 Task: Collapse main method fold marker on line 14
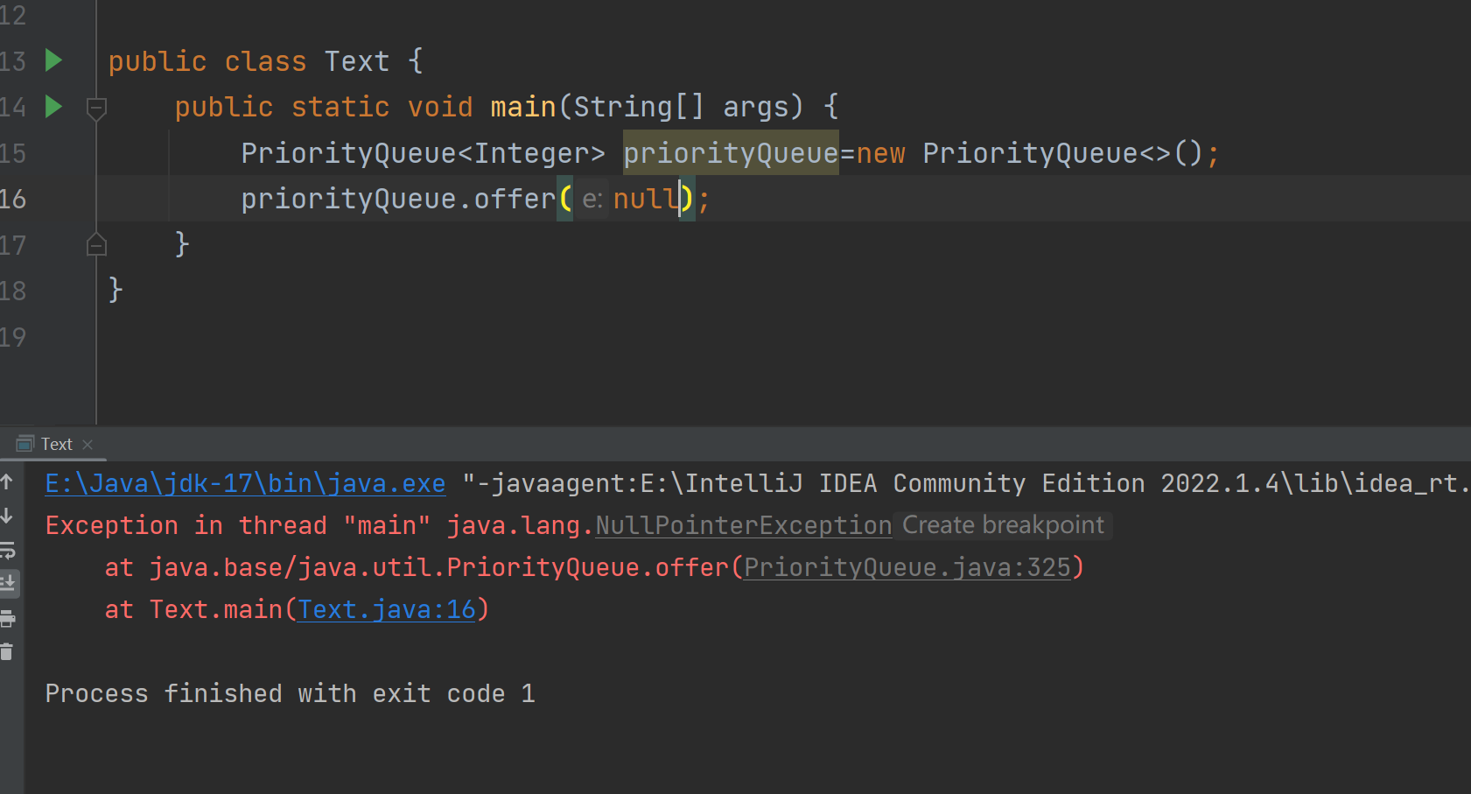96,109
